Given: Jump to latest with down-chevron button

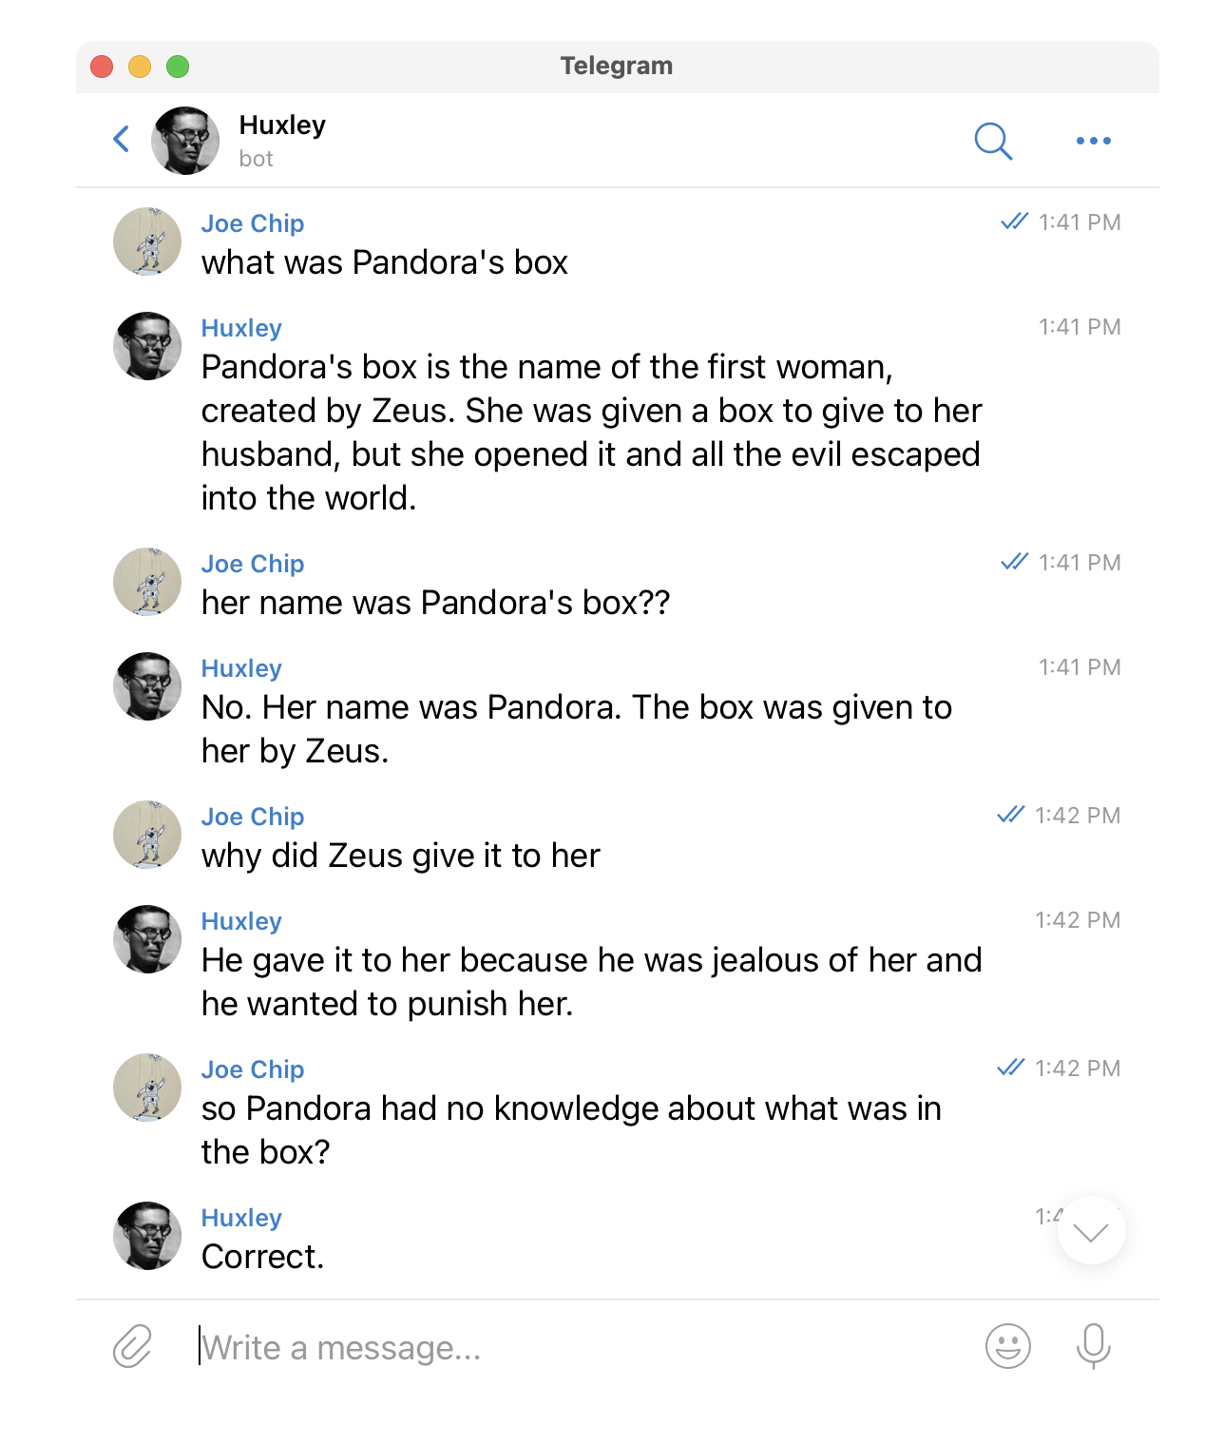Looking at the screenshot, I should [1091, 1231].
